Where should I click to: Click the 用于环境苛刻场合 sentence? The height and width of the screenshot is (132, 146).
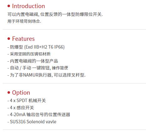pos(24,21)
